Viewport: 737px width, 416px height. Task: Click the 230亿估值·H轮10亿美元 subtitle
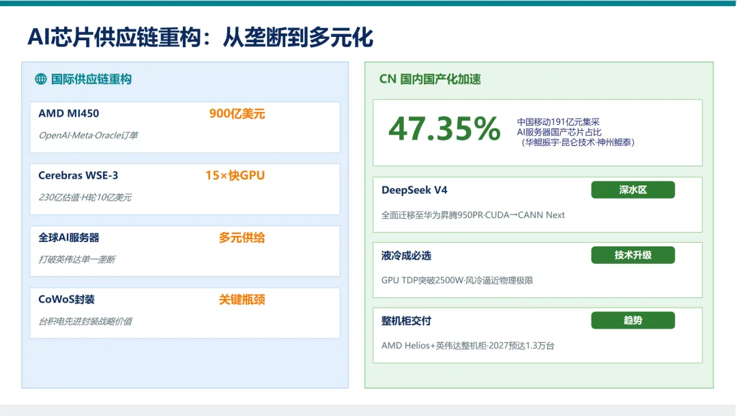click(x=85, y=197)
